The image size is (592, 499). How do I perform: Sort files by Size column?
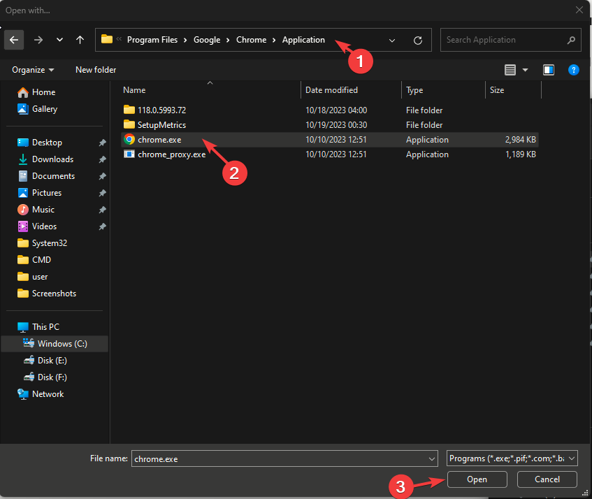(x=497, y=90)
